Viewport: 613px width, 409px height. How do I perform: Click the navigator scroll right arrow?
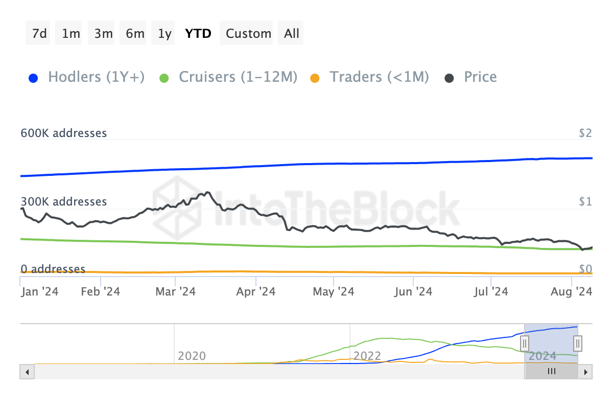tap(586, 372)
